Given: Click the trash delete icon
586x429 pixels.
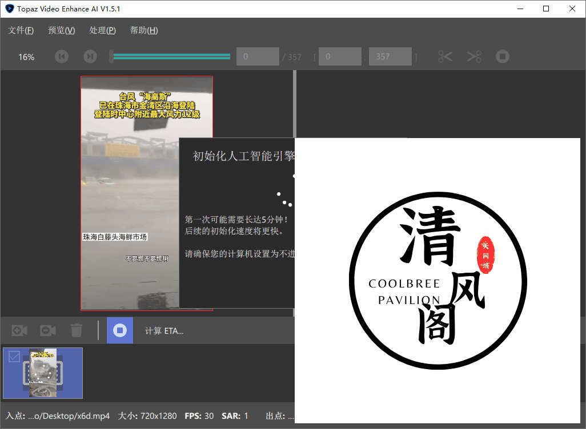Looking at the screenshot, I should (76, 330).
